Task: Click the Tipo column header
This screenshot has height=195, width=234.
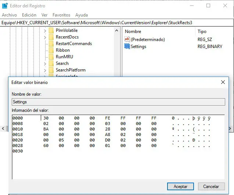Action: [x=202, y=32]
